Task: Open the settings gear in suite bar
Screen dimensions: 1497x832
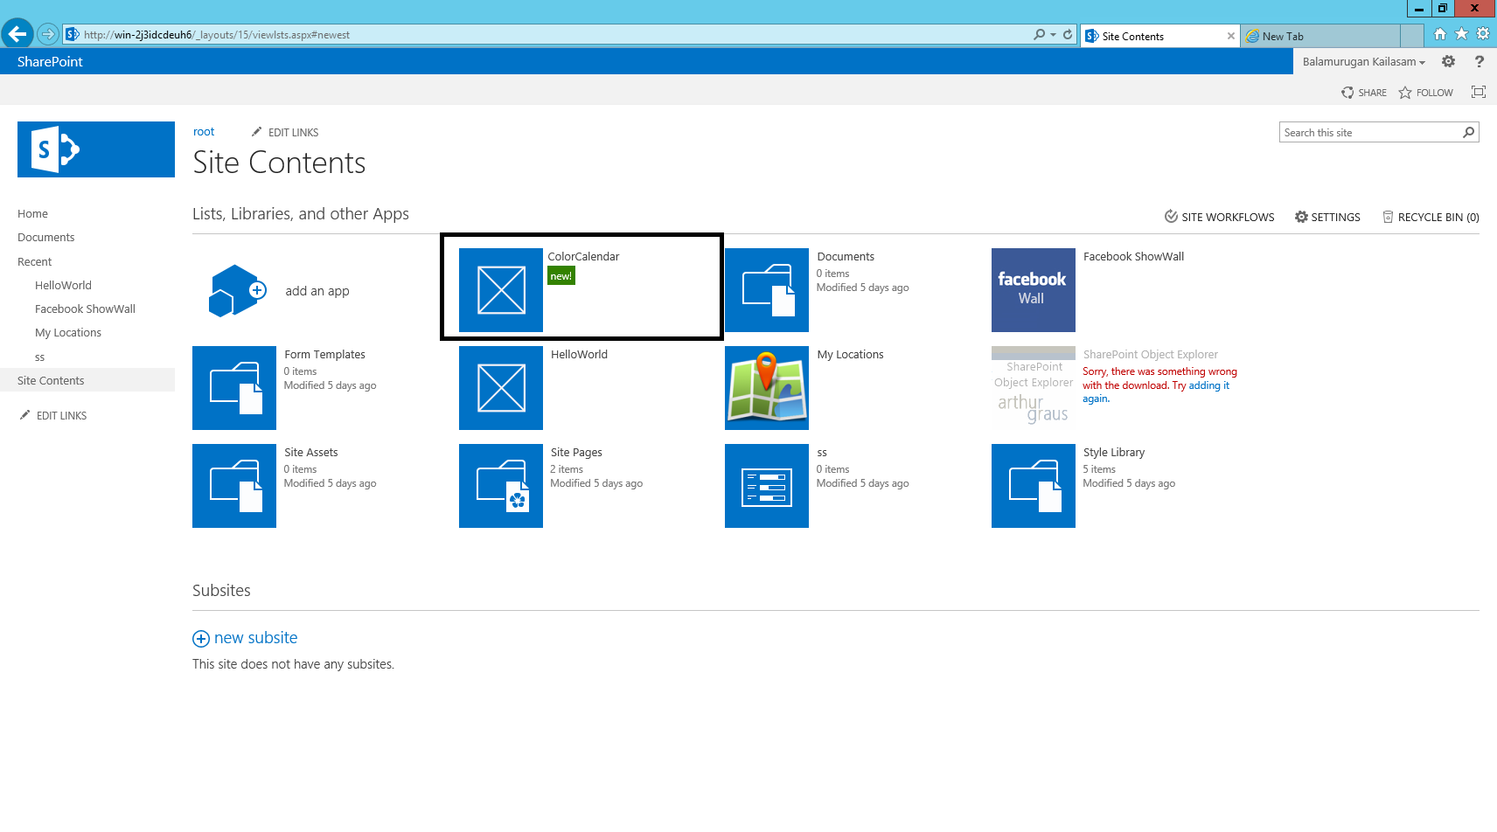Action: [x=1448, y=61]
